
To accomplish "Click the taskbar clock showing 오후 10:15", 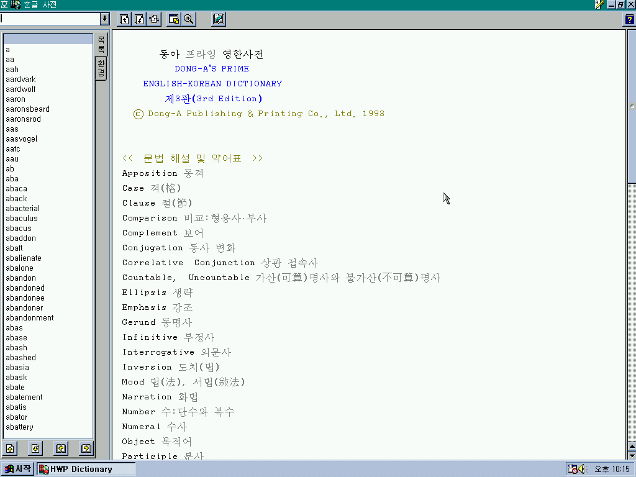I will click(612, 469).
